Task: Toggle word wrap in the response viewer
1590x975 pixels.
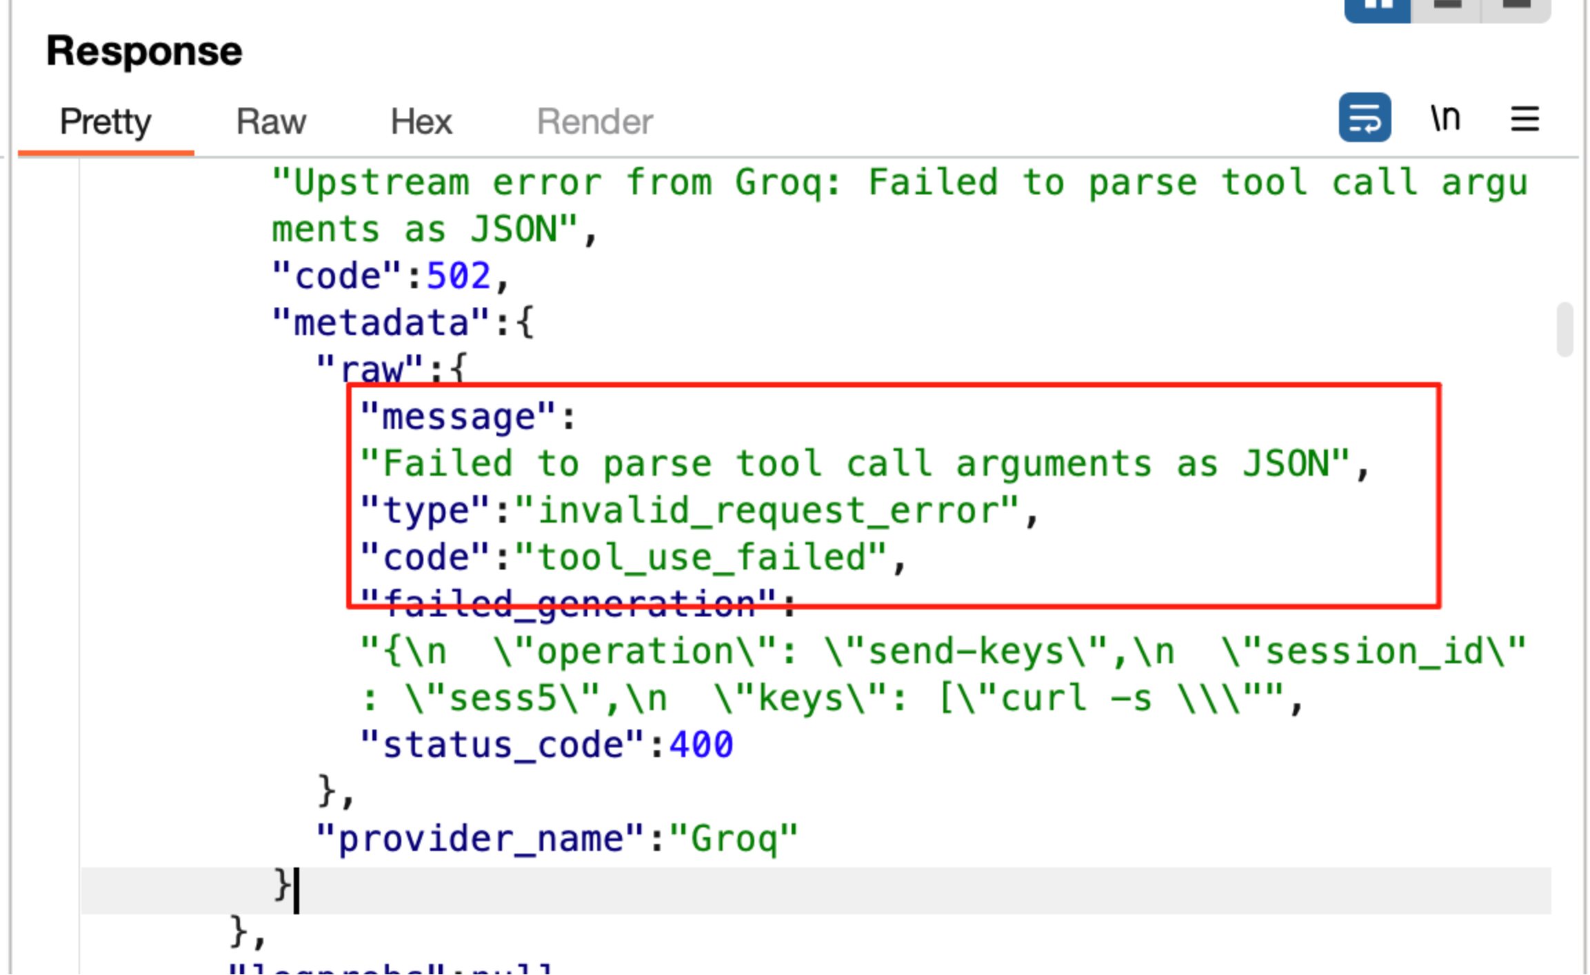Action: tap(1364, 118)
